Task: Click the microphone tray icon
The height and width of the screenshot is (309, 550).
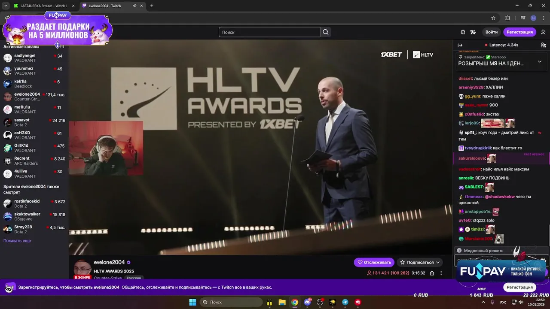Action: pos(492,302)
